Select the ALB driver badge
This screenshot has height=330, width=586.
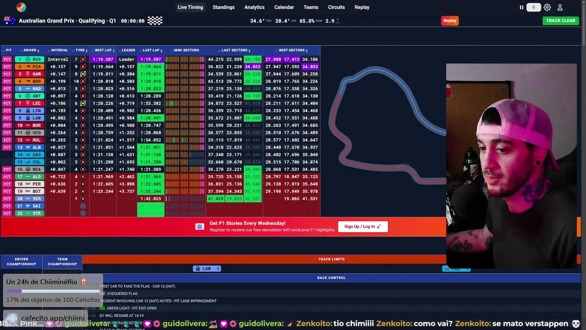[30, 147]
